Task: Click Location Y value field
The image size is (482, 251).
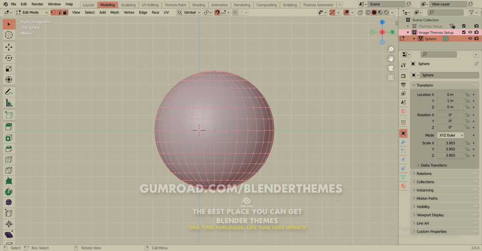Action: click(450, 101)
